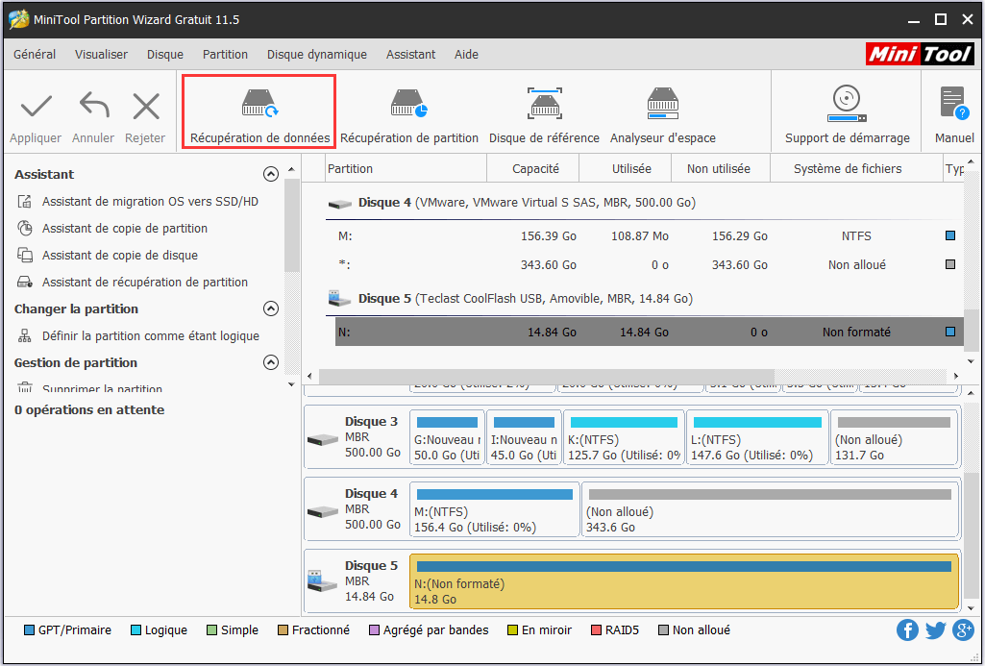Image resolution: width=985 pixels, height=666 pixels.
Task: Open the Aide menu
Action: click(466, 55)
